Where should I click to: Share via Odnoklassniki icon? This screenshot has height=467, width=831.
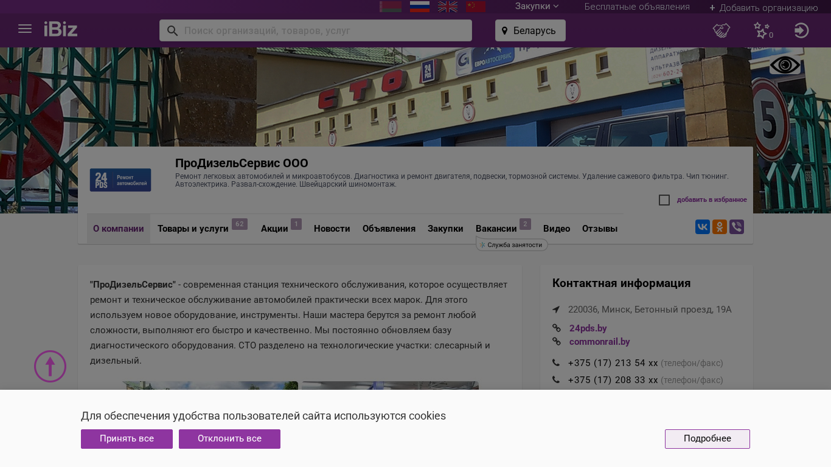[x=720, y=227]
